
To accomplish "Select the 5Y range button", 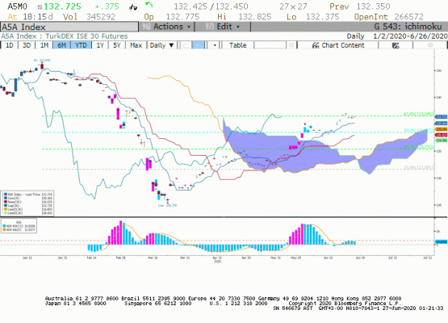I will coord(117,45).
